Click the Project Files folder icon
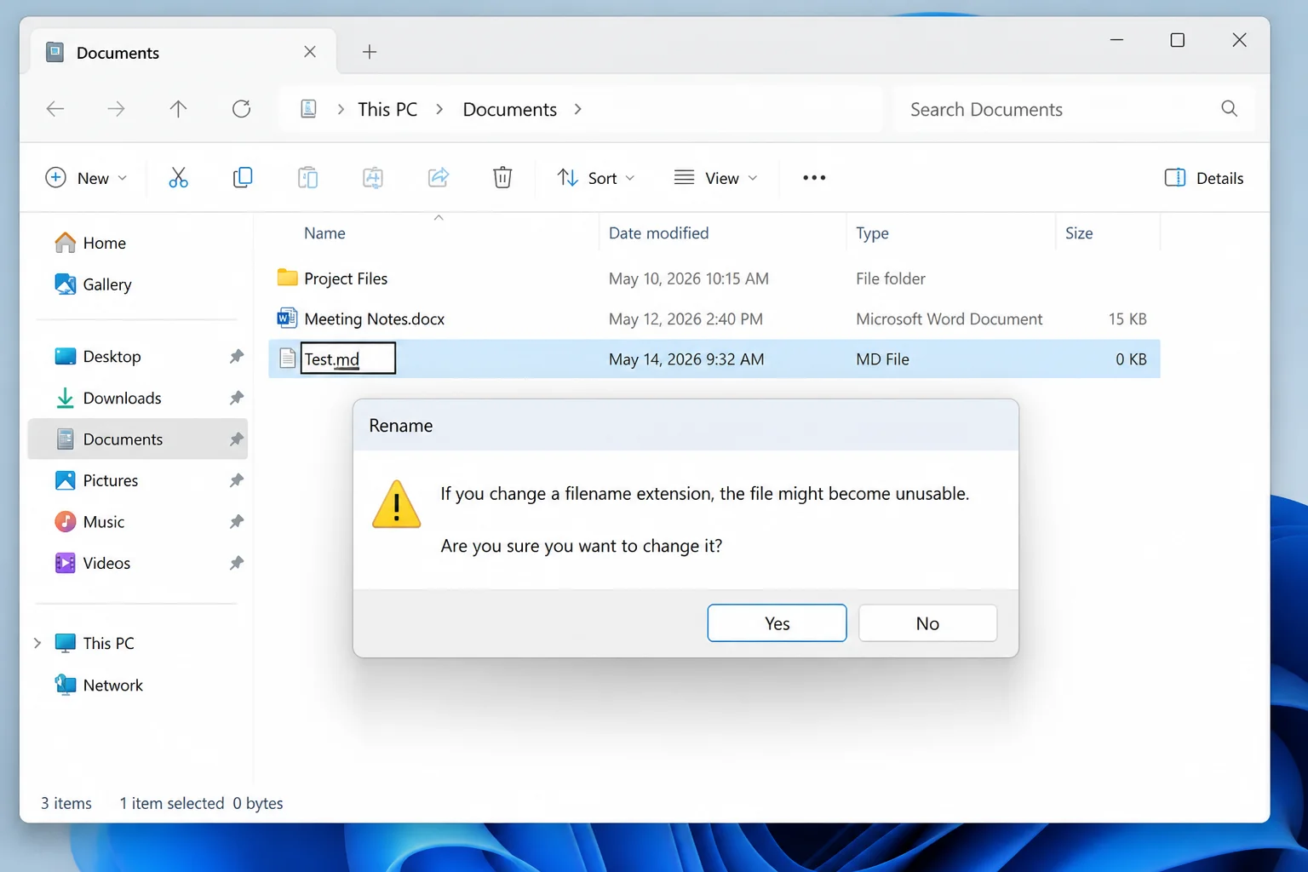1308x872 pixels. tap(288, 278)
